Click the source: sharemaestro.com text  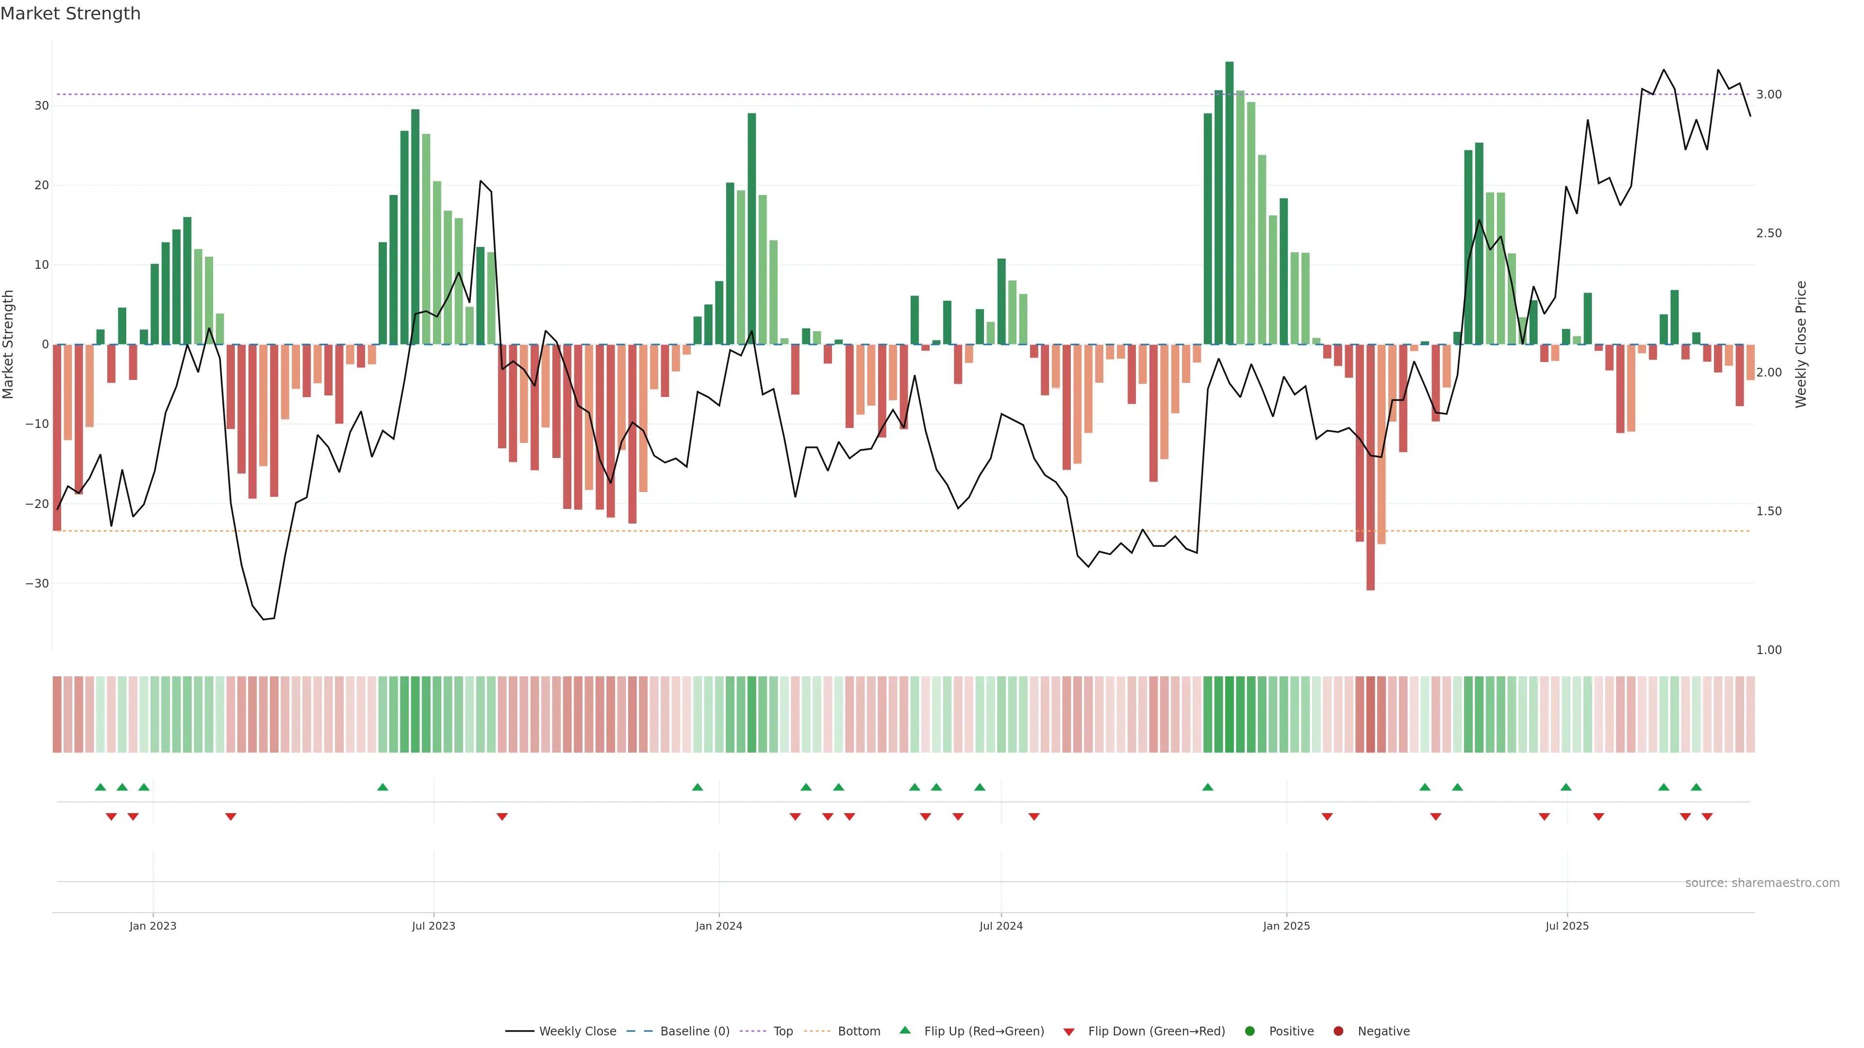click(x=1762, y=883)
